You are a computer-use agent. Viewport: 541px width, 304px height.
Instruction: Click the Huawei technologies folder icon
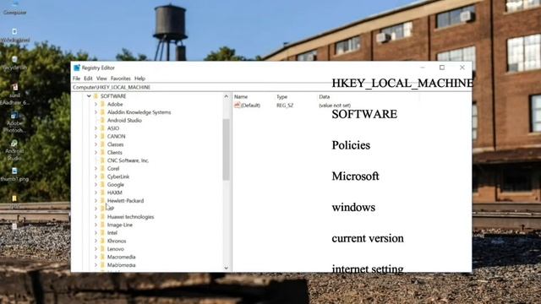(102, 216)
